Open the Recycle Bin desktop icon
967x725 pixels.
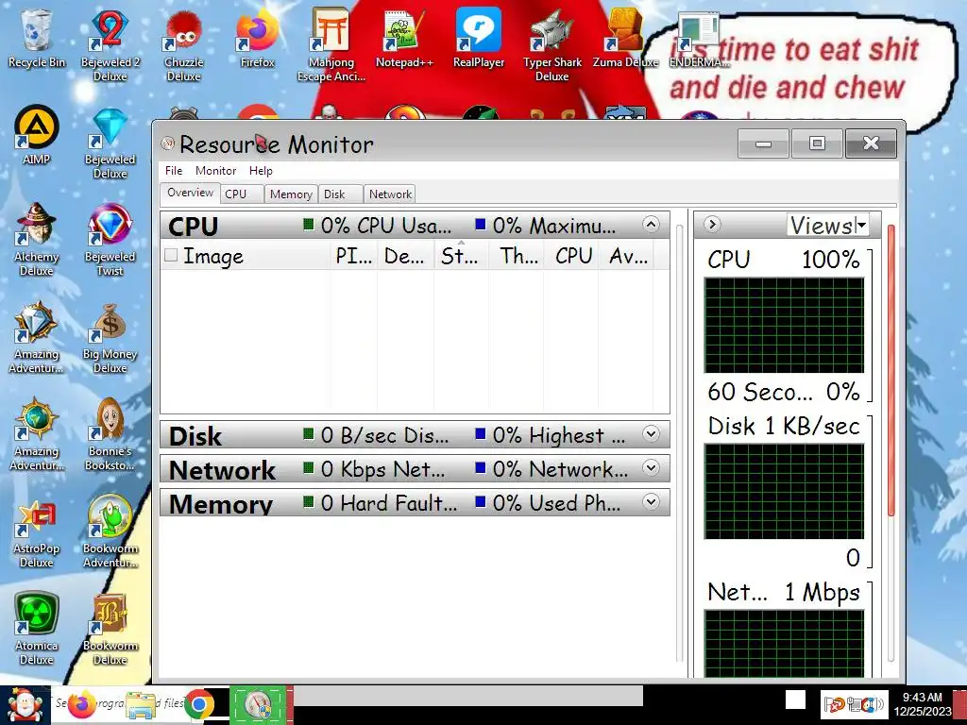pyautogui.click(x=37, y=38)
